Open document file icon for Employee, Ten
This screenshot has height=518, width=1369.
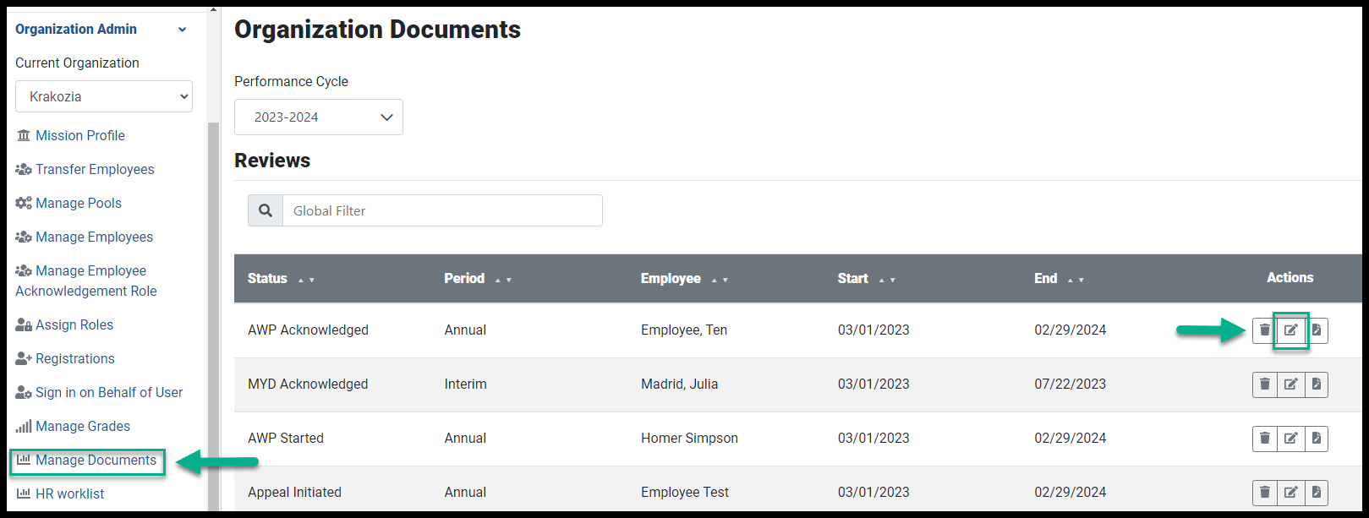click(x=1317, y=330)
